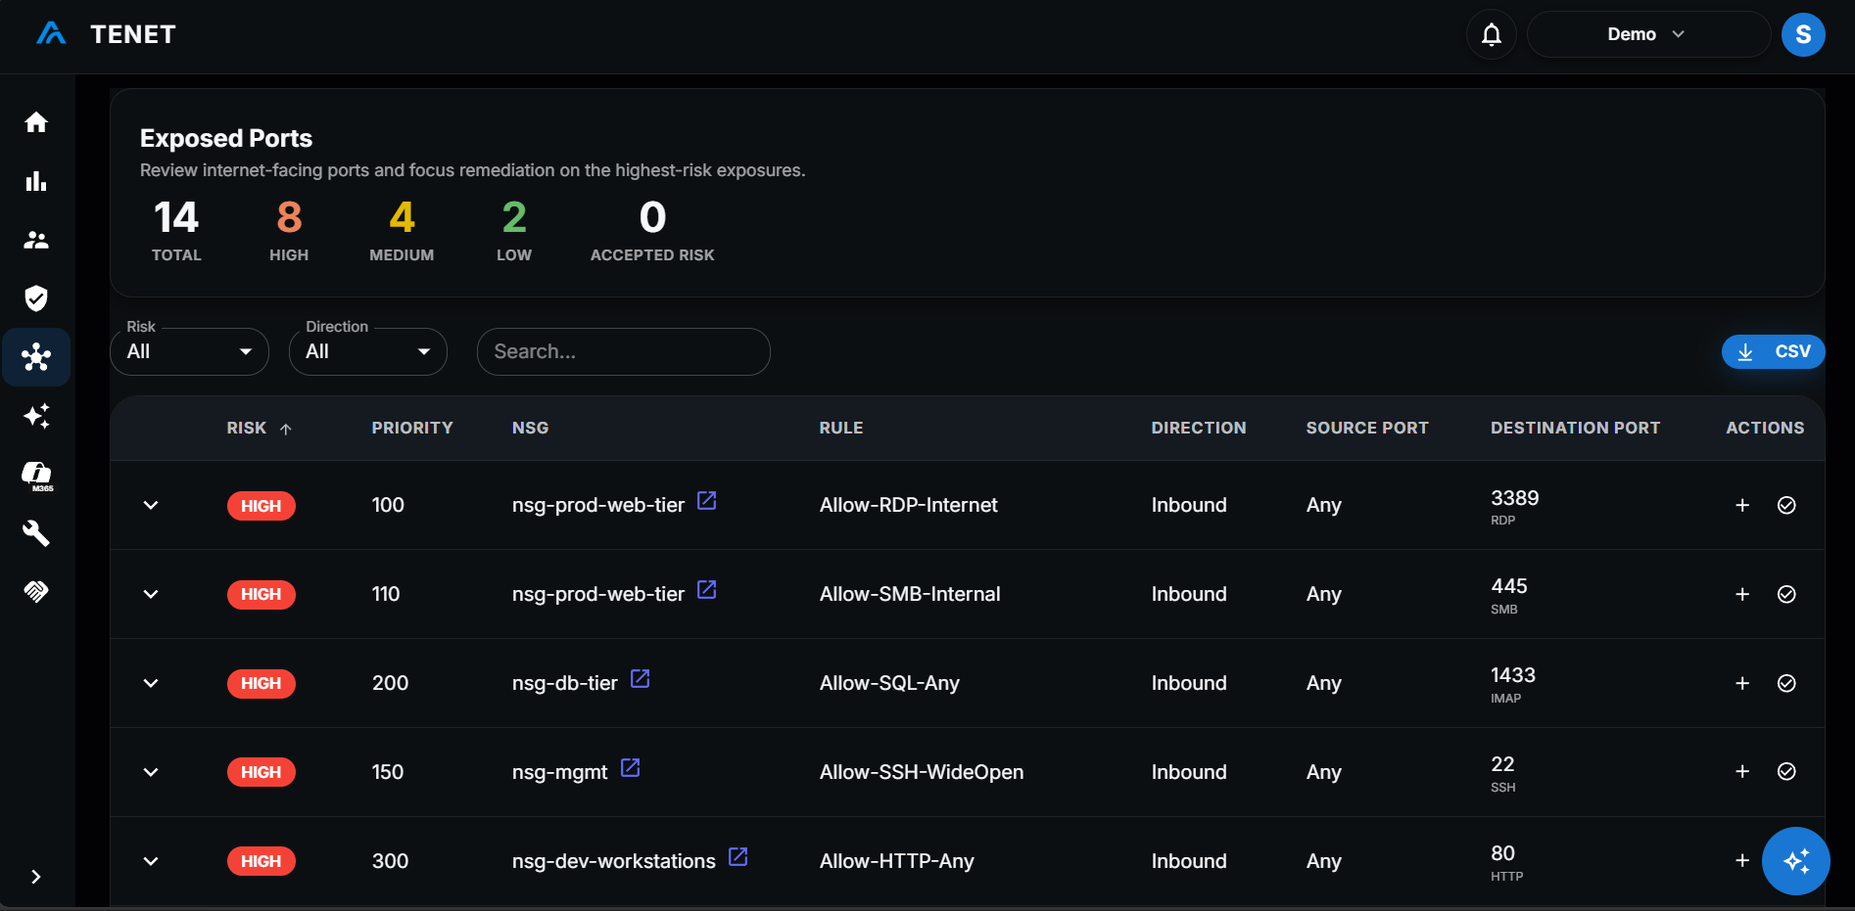Sort by the RISK column header
The width and height of the screenshot is (1855, 911).
[260, 429]
